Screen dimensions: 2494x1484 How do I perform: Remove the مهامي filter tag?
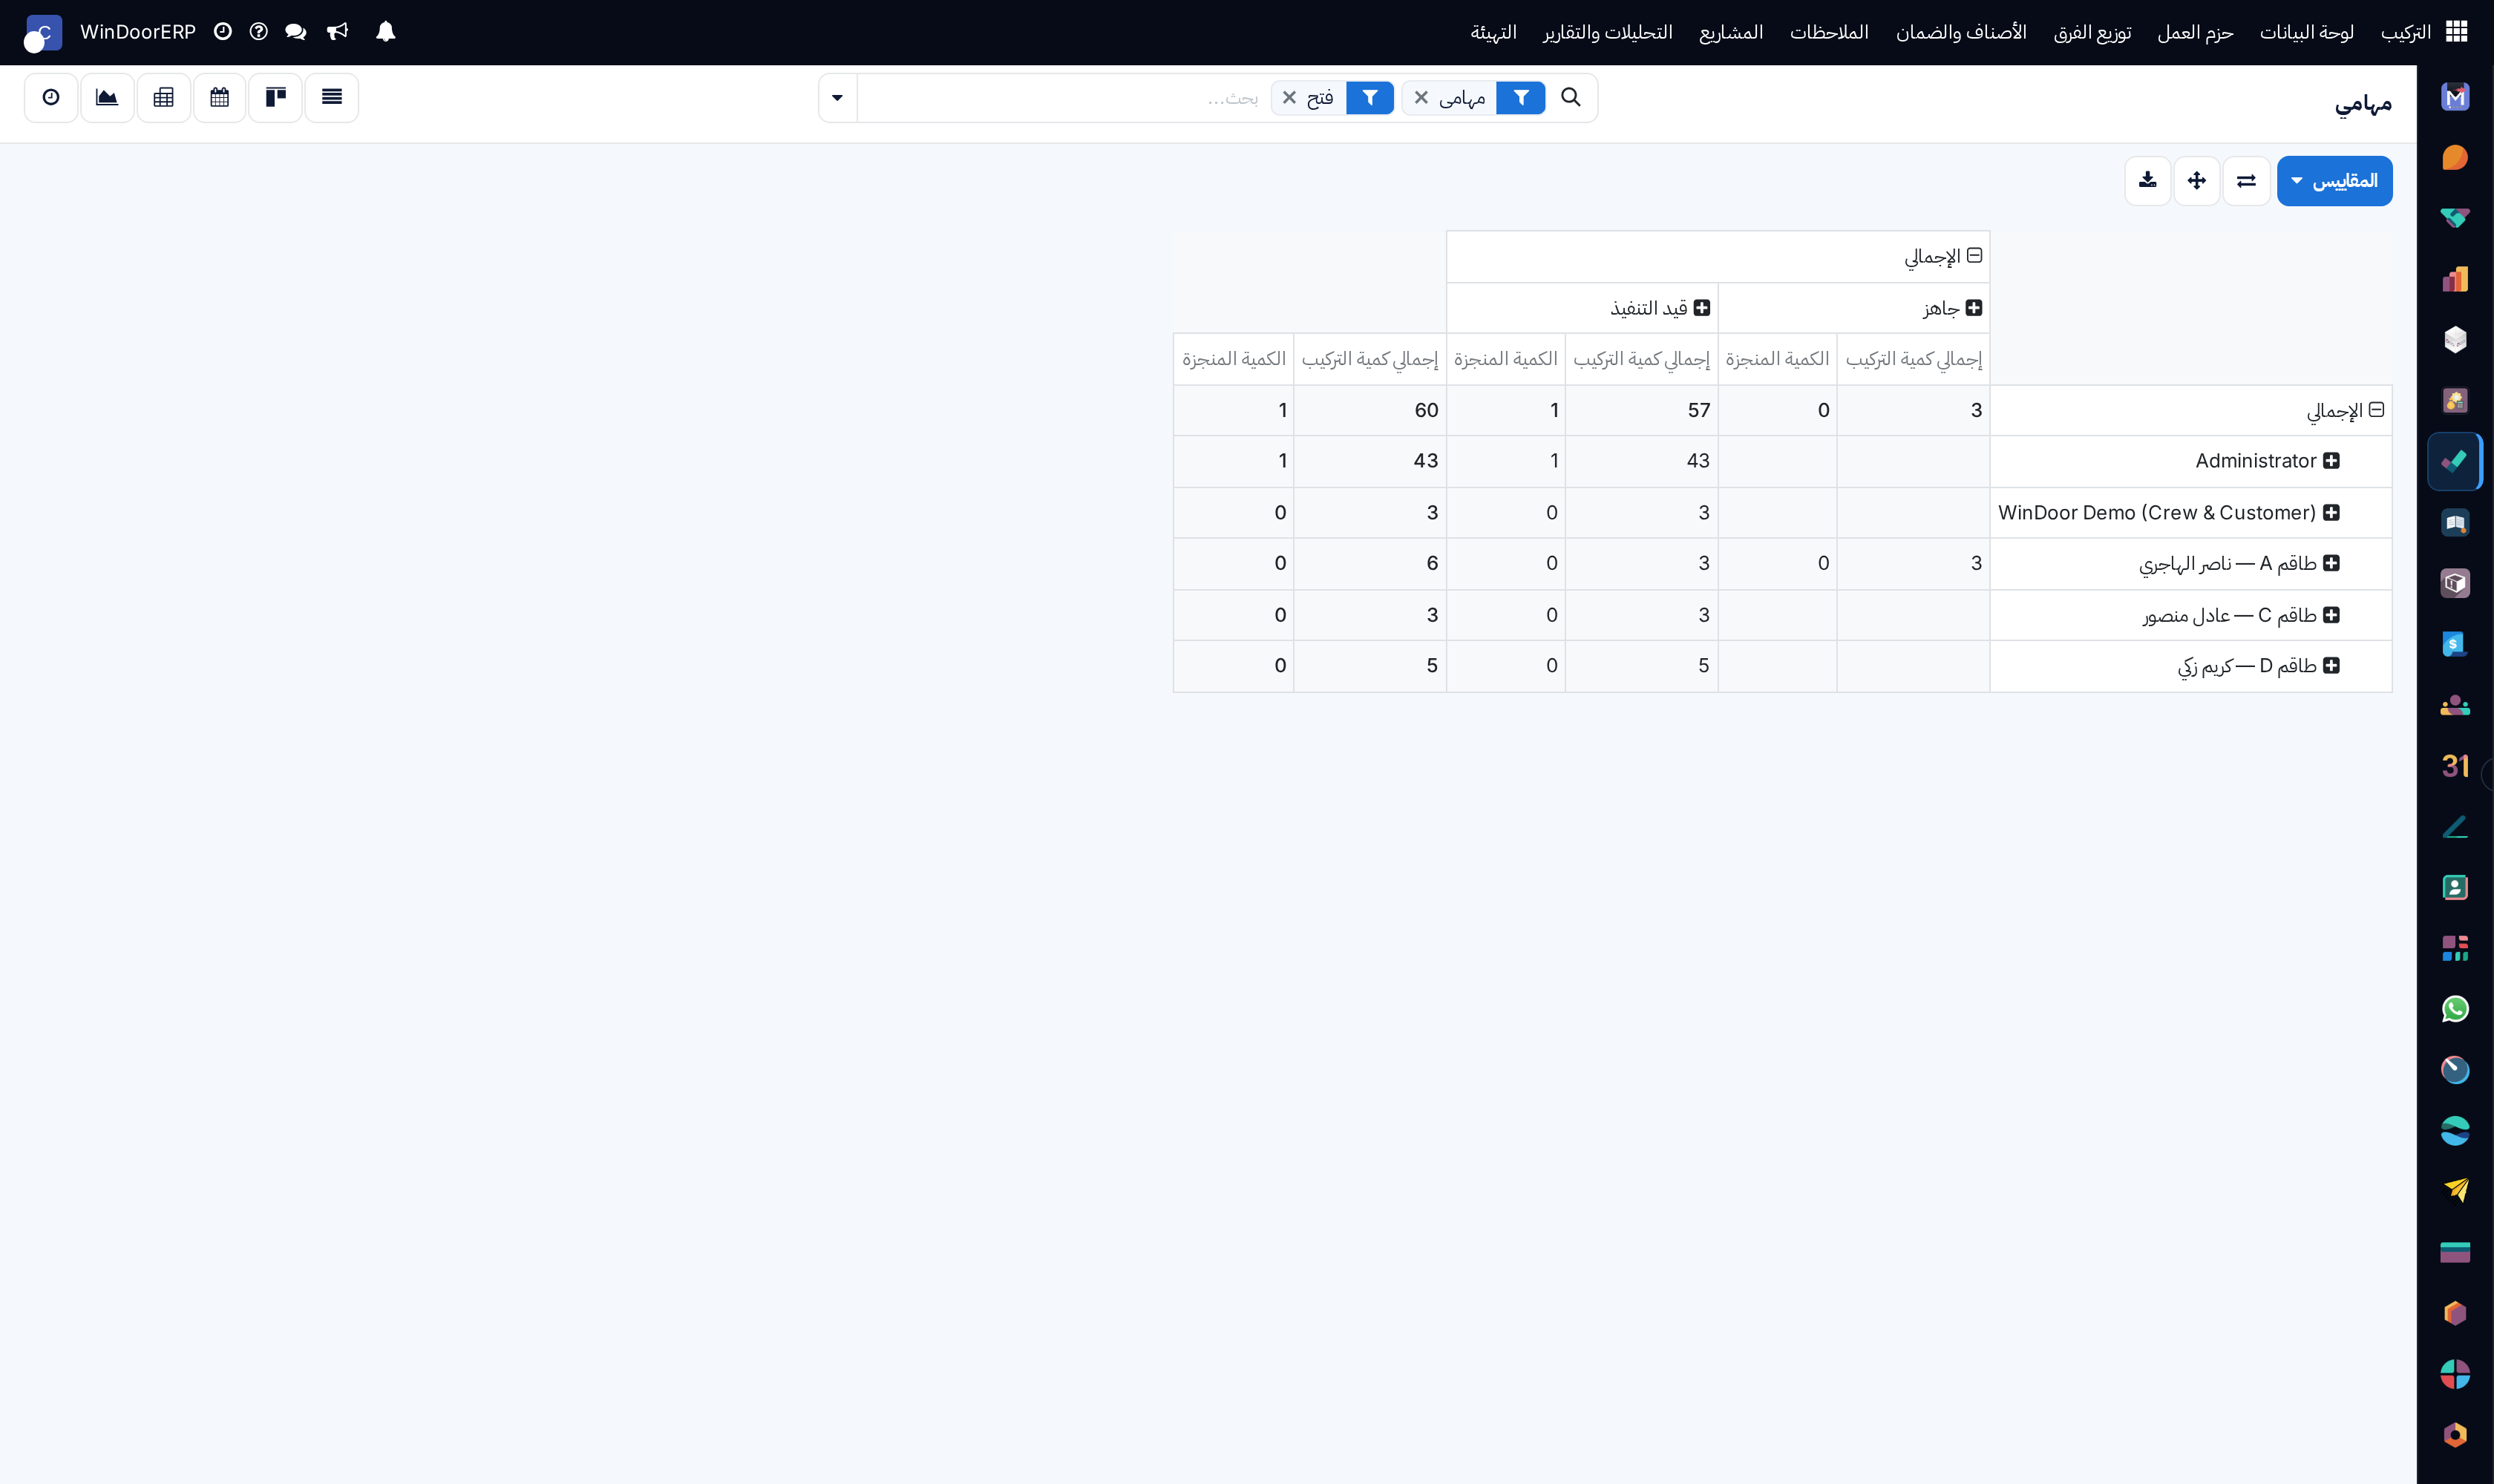click(1421, 98)
